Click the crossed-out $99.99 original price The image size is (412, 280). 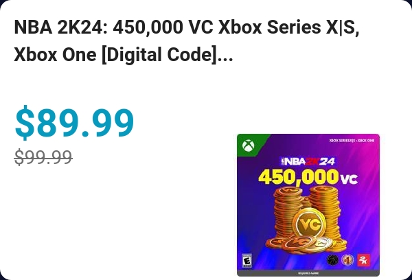[43, 158]
